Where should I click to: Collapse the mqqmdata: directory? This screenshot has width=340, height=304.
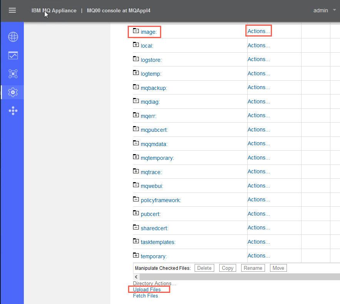(136, 143)
